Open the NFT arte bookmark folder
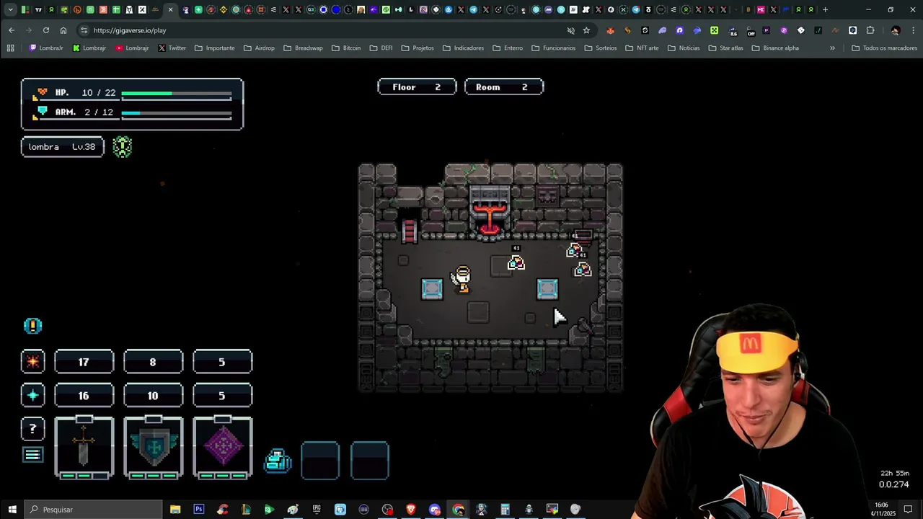 [642, 48]
